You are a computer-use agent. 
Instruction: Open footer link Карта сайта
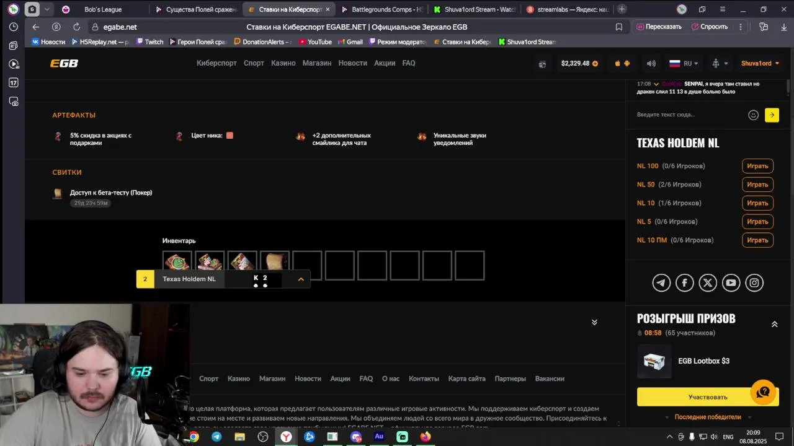(466, 378)
